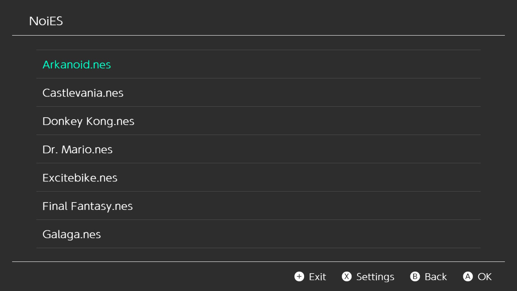The height and width of the screenshot is (291, 517).
Task: Click the NoiES title text
Action: pos(46,21)
